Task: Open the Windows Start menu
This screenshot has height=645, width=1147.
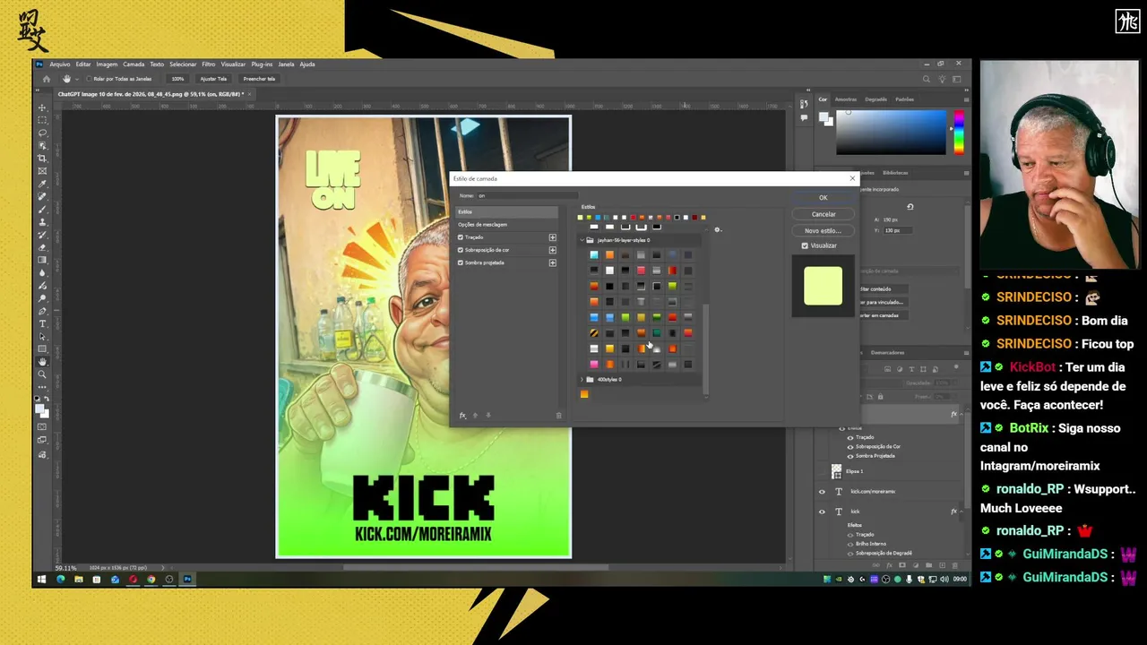Action: (40, 580)
